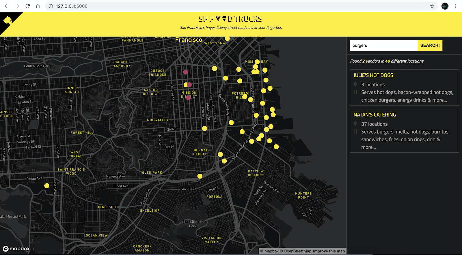Image resolution: width=462 pixels, height=255 pixels.
Task: Select the yellow marker near Silver Ave freeway
Action: click(200, 176)
